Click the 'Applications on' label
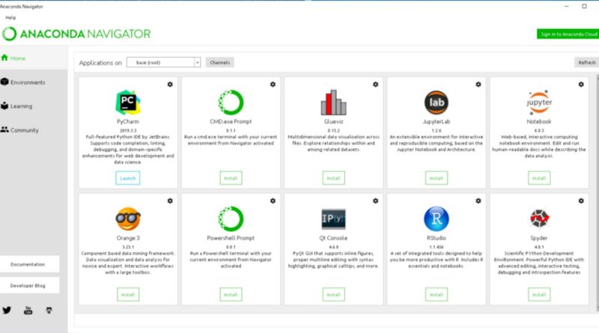 click(100, 63)
